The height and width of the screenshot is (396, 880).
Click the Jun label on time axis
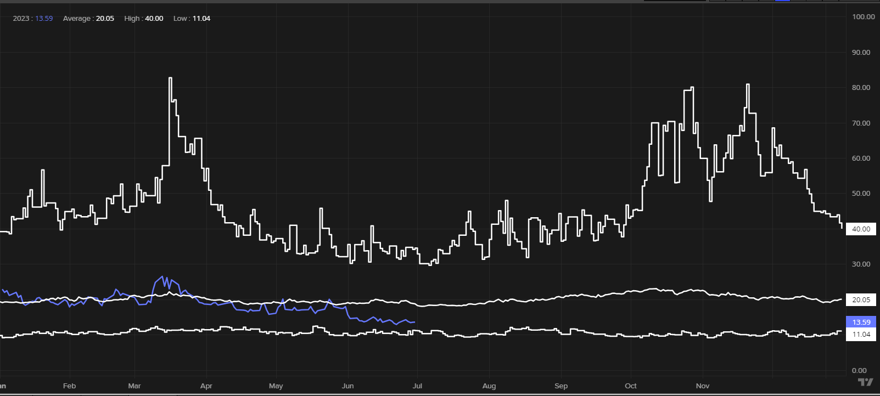348,386
